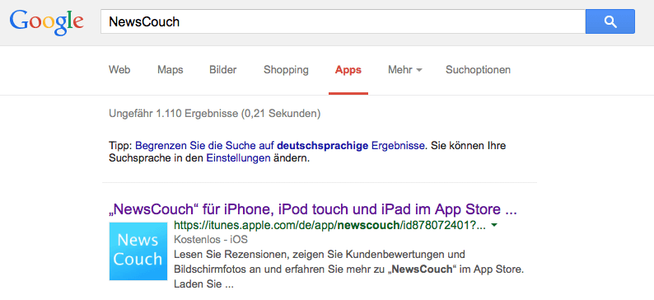Viewport: 654px width, 300px height.
Task: Switch to the Web tab
Action: pos(119,70)
